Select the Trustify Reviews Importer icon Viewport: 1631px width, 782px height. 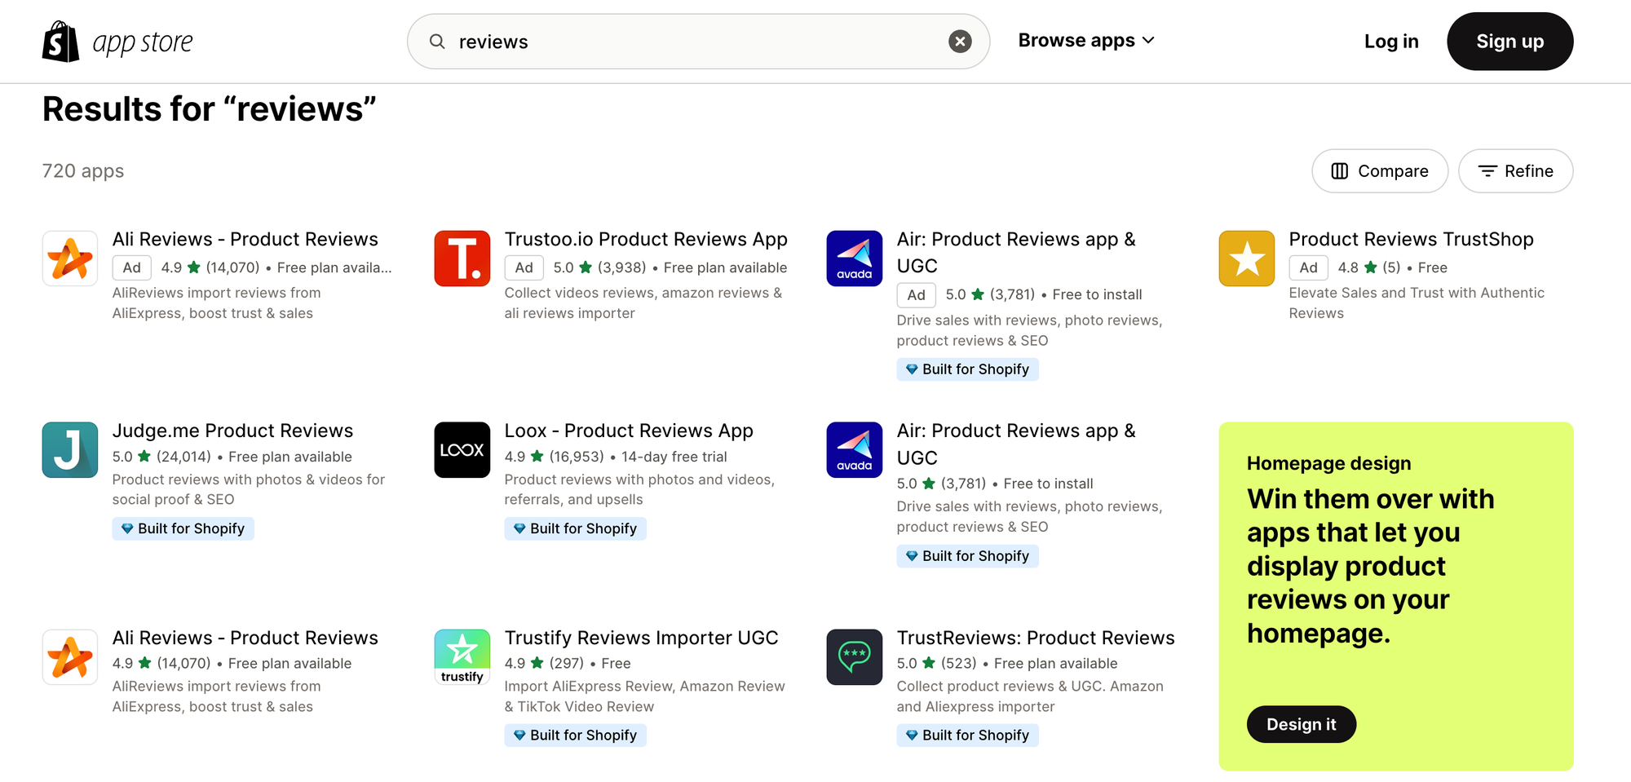click(462, 656)
